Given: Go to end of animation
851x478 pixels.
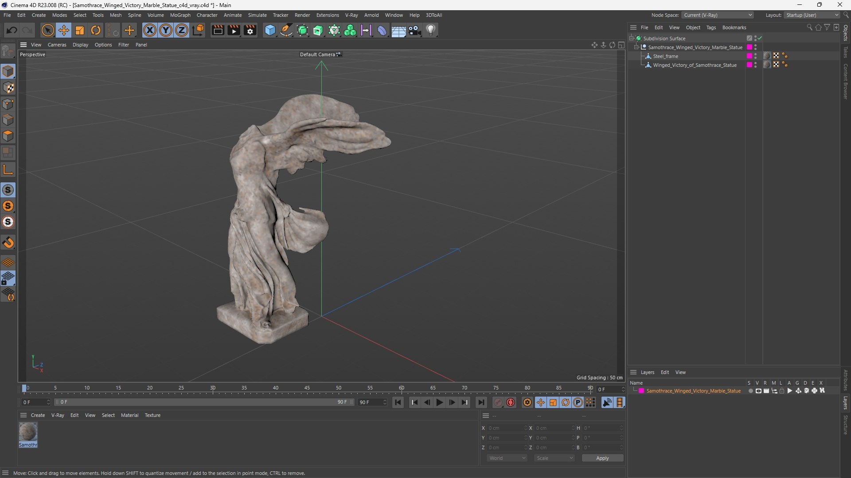Looking at the screenshot, I should tap(481, 402).
